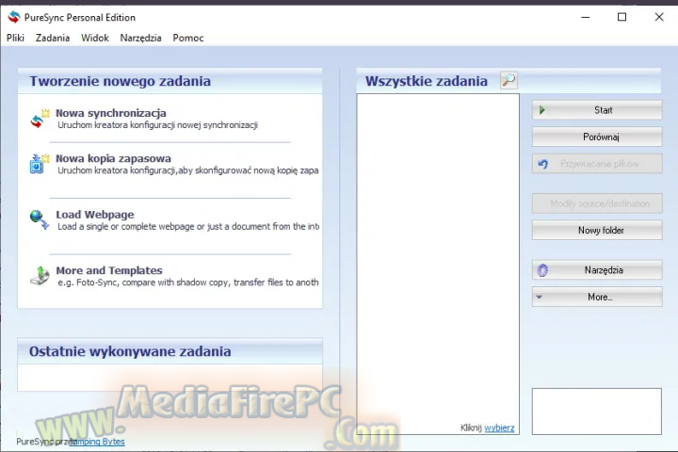Click the Load Webpage globe icon
This screenshot has height=452, width=678.
[x=40, y=219]
